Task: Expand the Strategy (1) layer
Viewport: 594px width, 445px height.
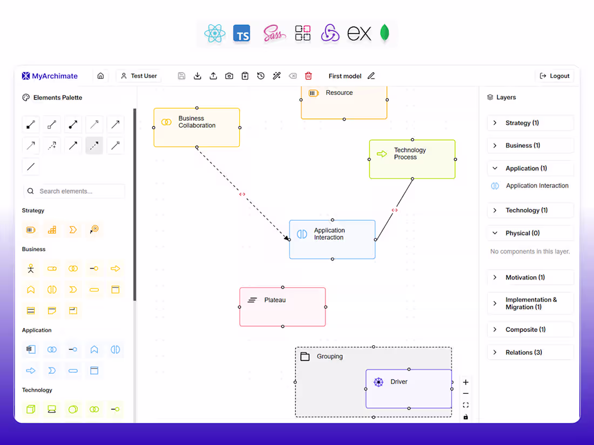Action: click(x=530, y=123)
